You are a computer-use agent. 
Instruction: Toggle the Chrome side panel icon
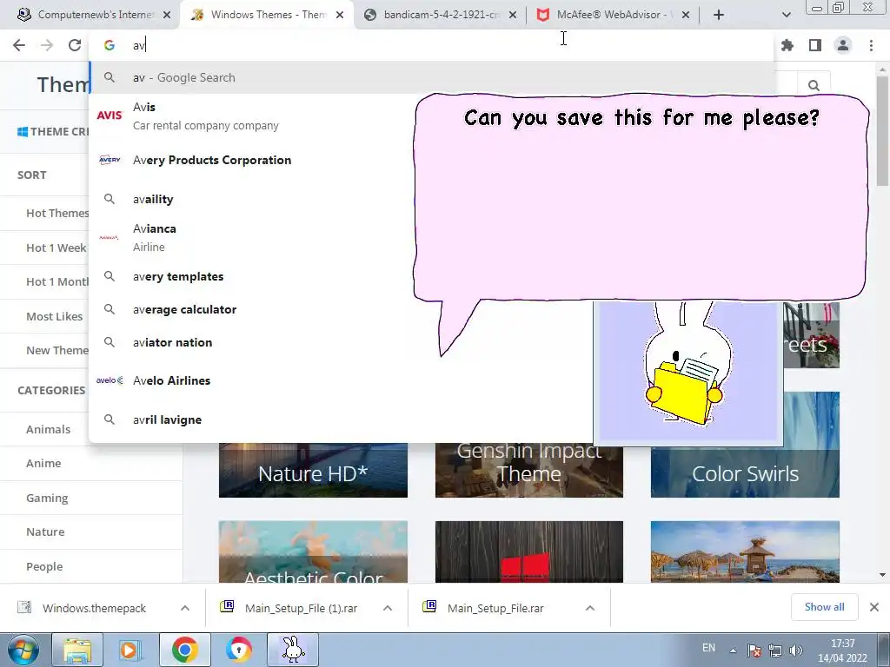(x=815, y=45)
